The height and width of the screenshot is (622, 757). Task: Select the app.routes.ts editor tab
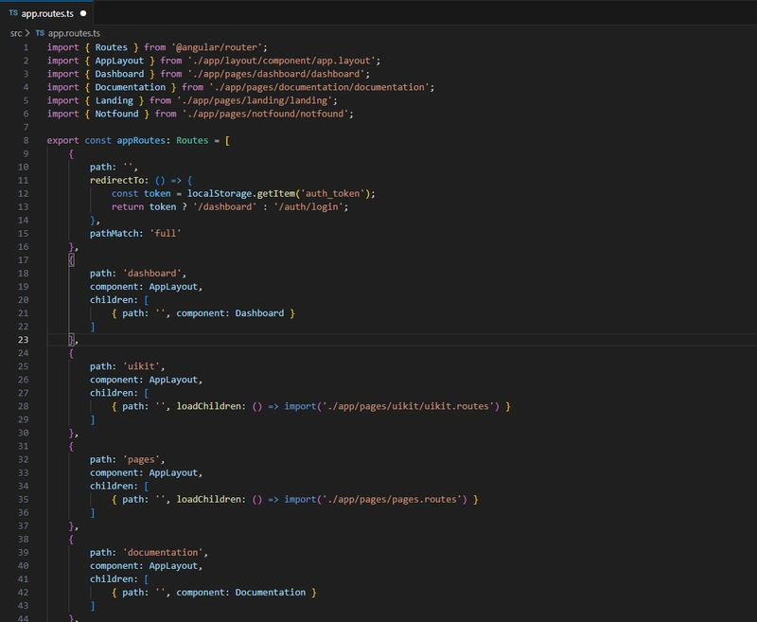47,14
